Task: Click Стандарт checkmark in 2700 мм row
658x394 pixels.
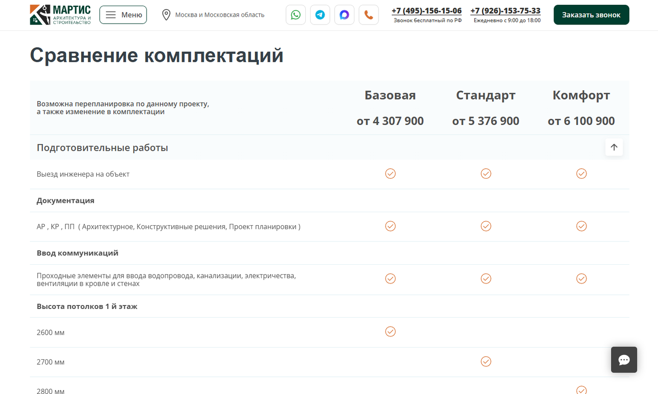Action: (x=486, y=362)
